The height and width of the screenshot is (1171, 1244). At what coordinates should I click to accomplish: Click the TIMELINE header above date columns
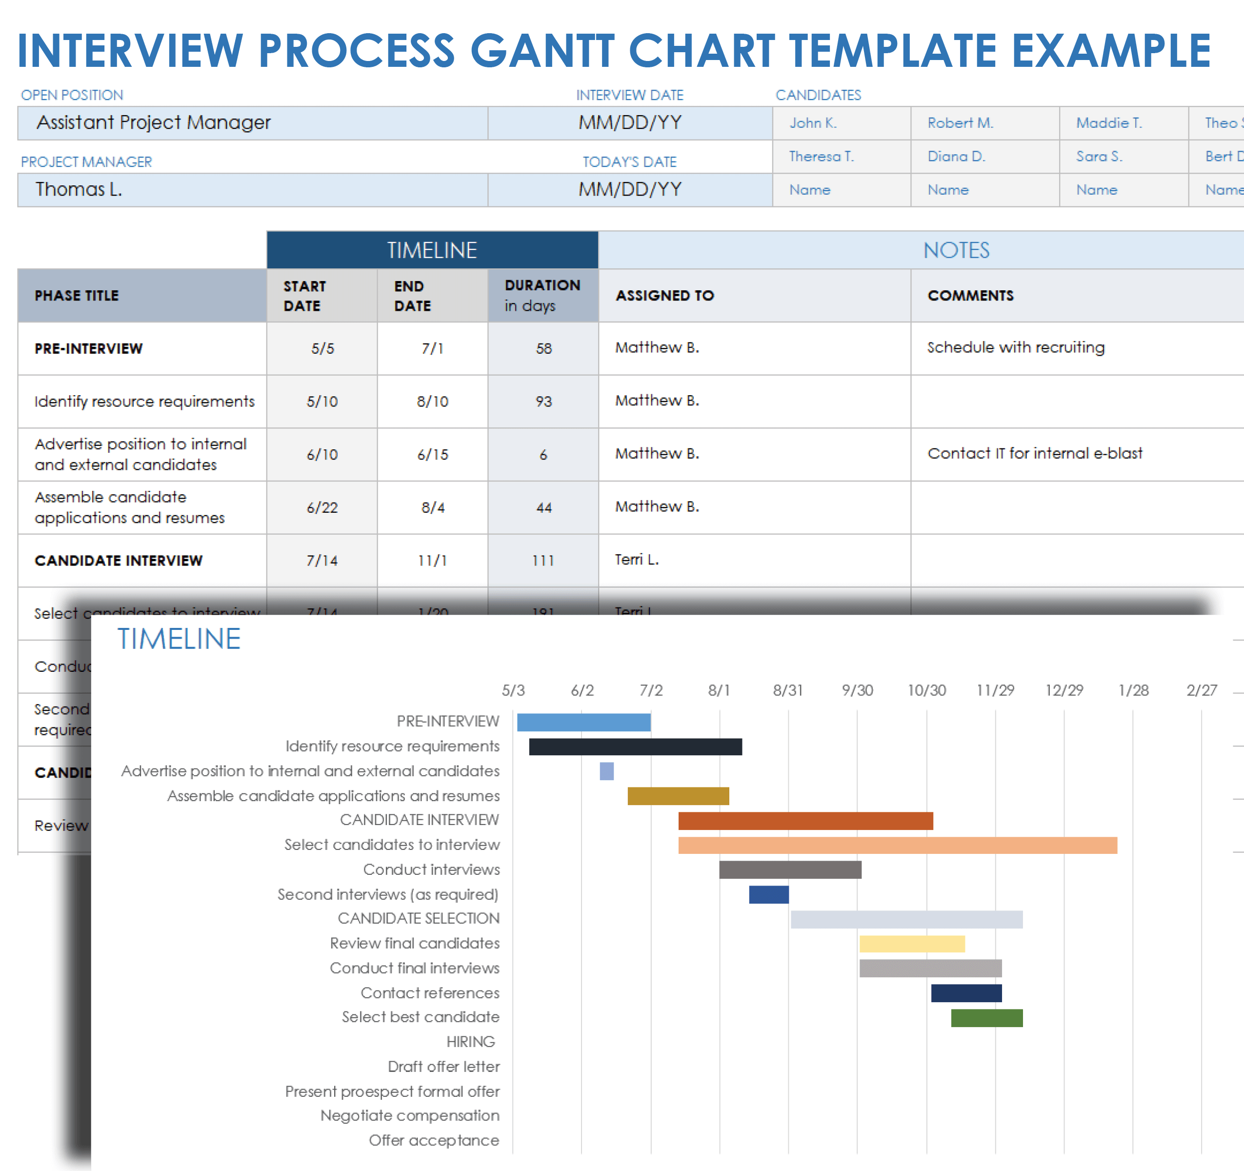tap(432, 250)
